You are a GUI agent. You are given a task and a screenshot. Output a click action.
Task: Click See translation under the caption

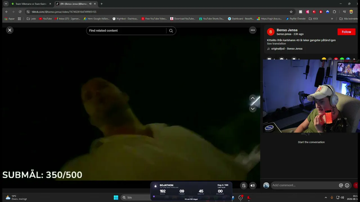coord(276,43)
